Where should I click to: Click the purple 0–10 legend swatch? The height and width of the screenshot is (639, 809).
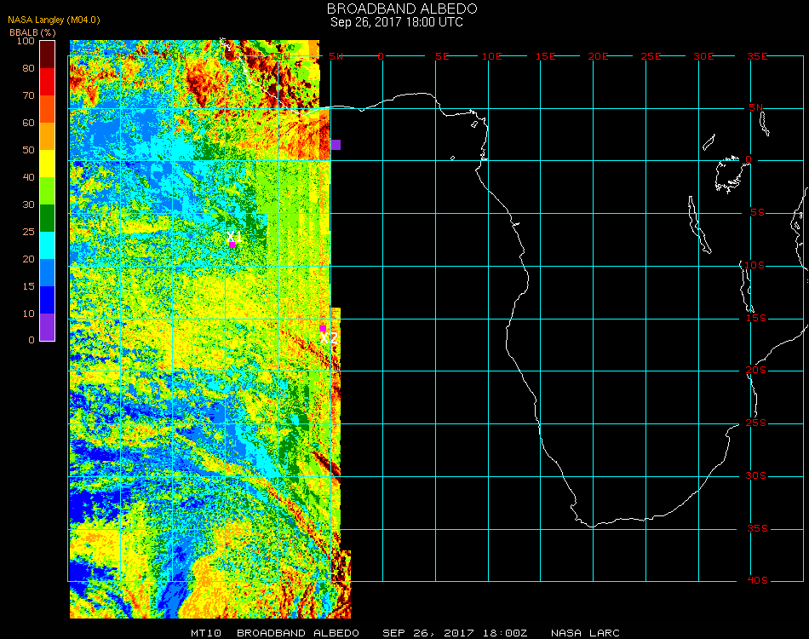(x=48, y=327)
